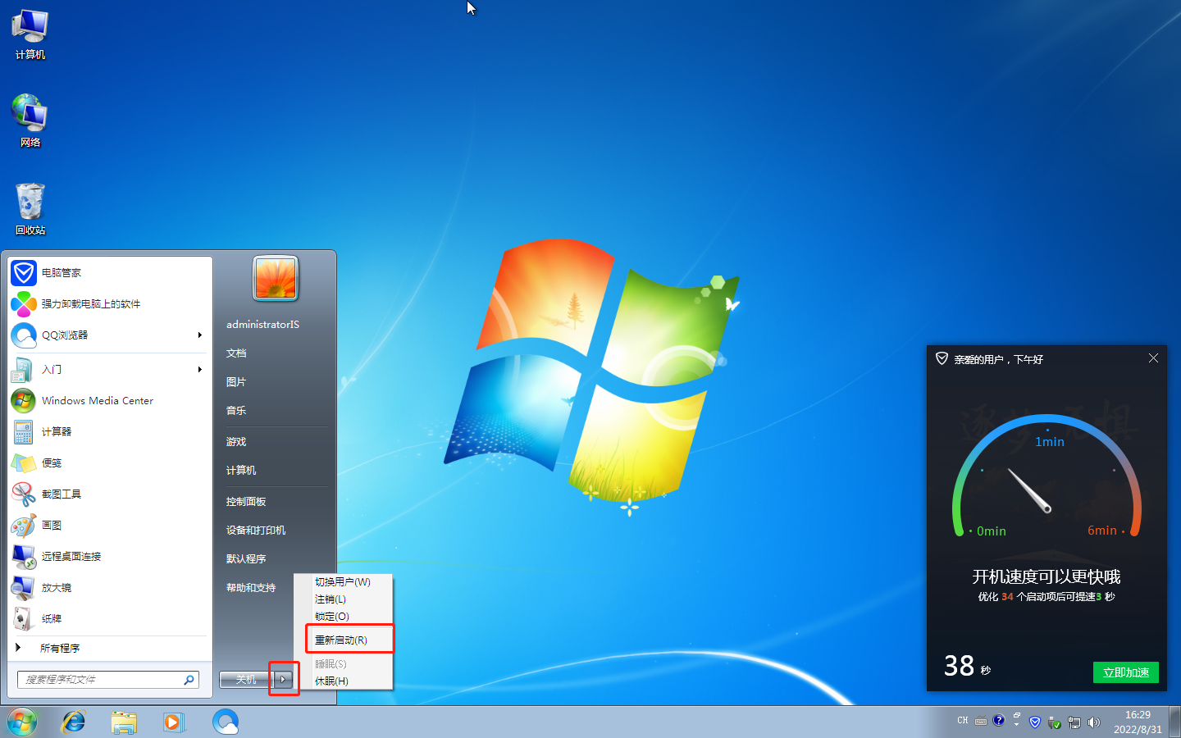Open 默认程序 from the Start menu
Viewport: 1181px width, 738px height.
pyautogui.click(x=275, y=559)
